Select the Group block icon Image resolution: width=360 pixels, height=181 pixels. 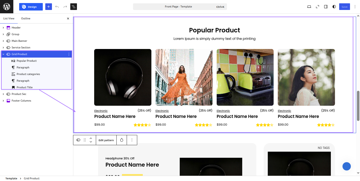pyautogui.click(x=8, y=34)
